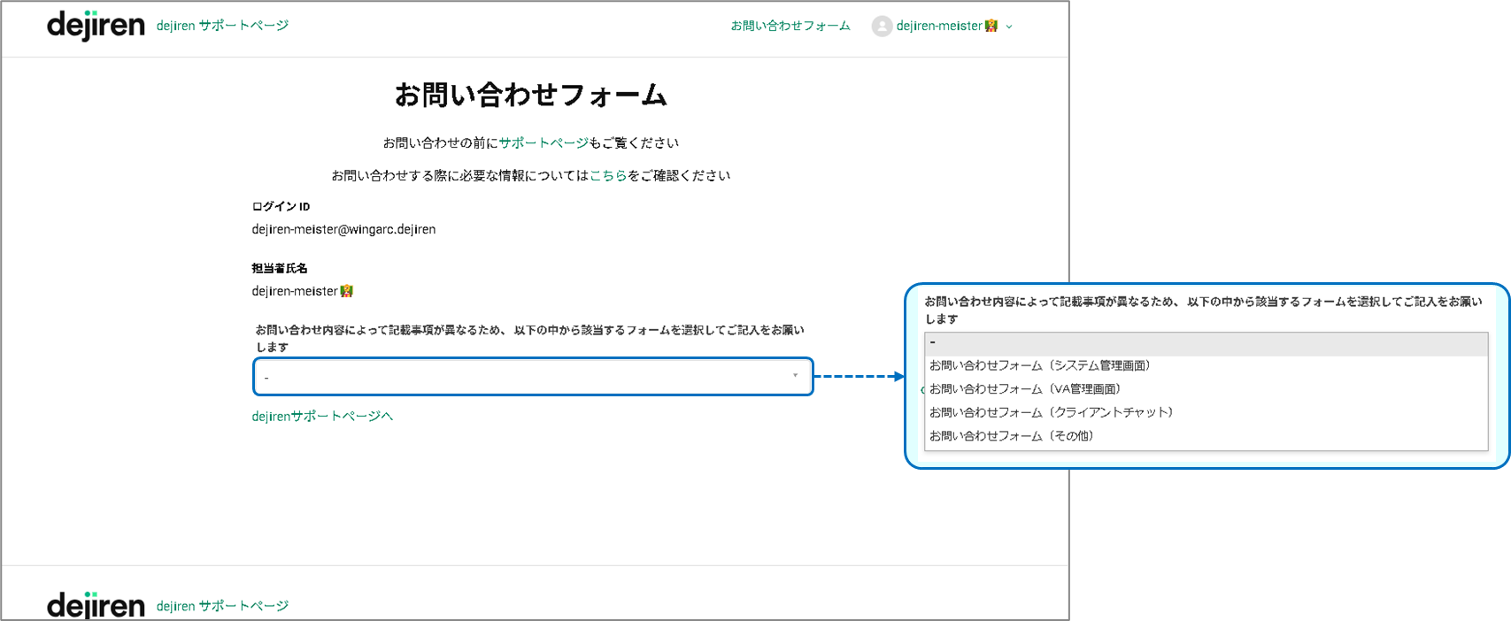
Task: Select the blank "-" option in the list
Action: click(1206, 342)
